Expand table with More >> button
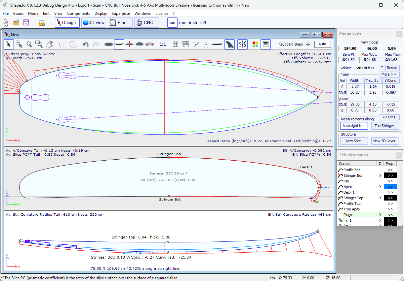This screenshot has height=281, width=404. tap(389, 75)
